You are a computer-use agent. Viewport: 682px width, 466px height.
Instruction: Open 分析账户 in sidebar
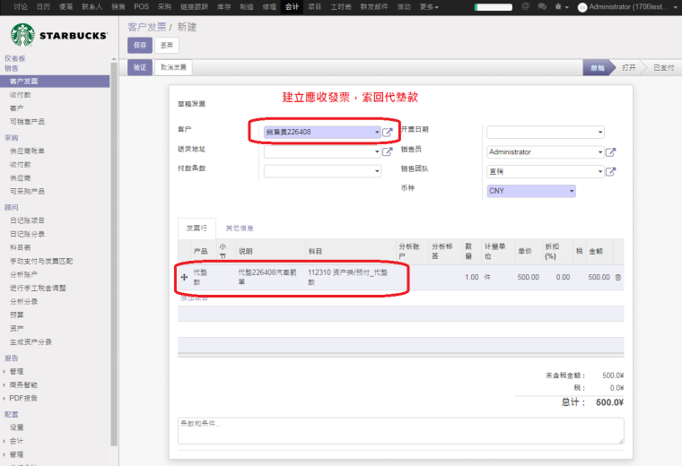pyautogui.click(x=23, y=274)
